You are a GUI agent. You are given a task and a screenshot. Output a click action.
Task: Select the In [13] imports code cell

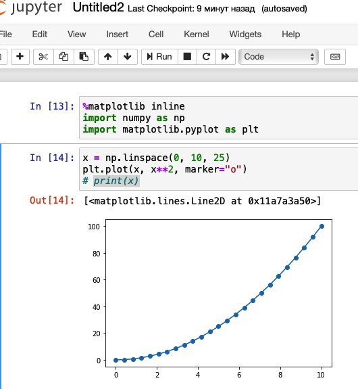click(x=219, y=118)
